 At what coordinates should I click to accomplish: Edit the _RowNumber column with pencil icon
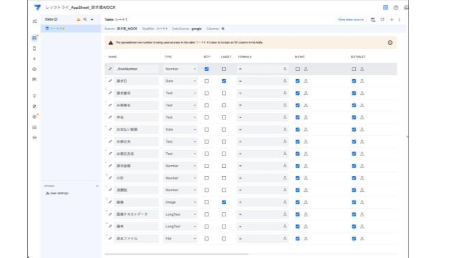click(111, 69)
